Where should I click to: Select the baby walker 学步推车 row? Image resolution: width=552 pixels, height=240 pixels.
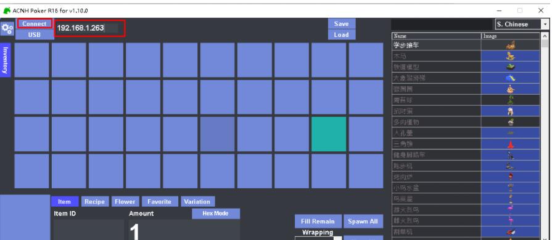tap(466, 45)
